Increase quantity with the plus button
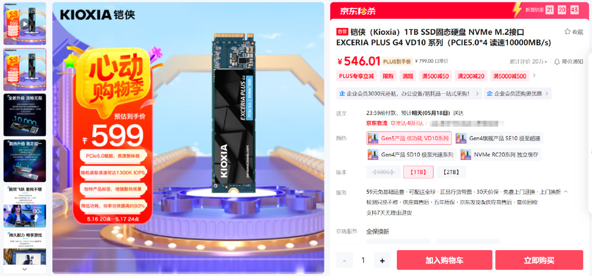 tap(382, 261)
